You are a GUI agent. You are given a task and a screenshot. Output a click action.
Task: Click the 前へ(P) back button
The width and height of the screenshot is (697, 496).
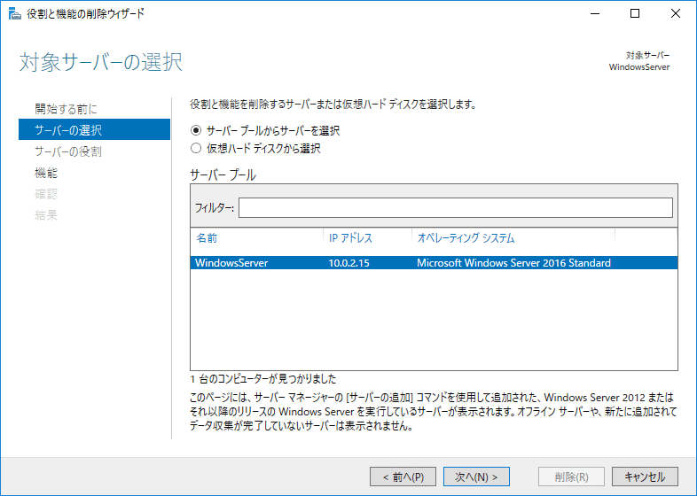tap(403, 477)
